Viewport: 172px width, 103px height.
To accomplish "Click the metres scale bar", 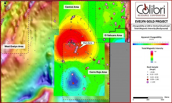I will click(x=148, y=98).
